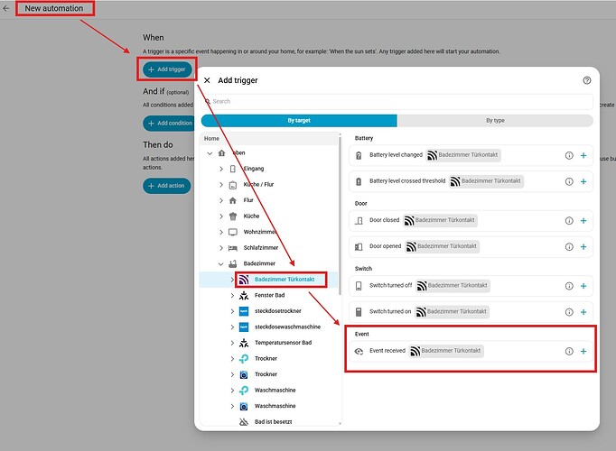Expand steckdosetrockner device
This screenshot has width=616, height=451.
pyautogui.click(x=232, y=311)
